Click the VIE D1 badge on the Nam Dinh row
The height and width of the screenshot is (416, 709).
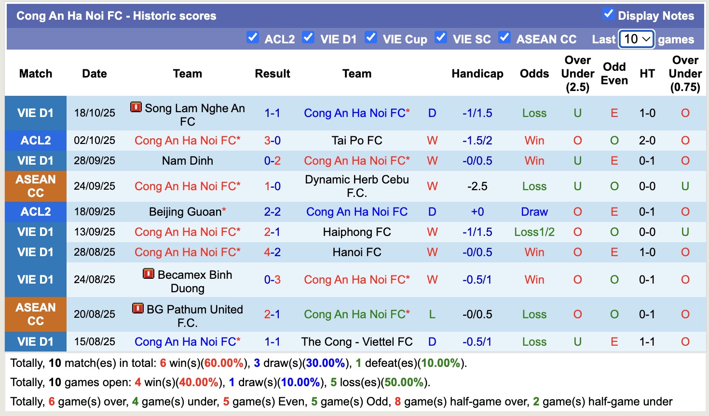pos(35,160)
